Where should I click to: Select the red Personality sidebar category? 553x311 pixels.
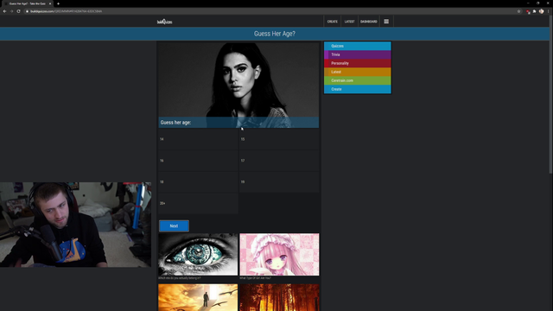(357, 63)
